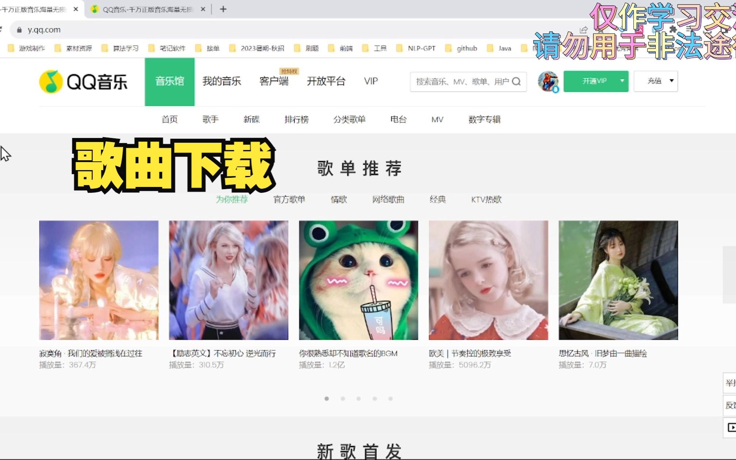Open the Java bookmark folder
The height and width of the screenshot is (460, 736).
coord(499,48)
